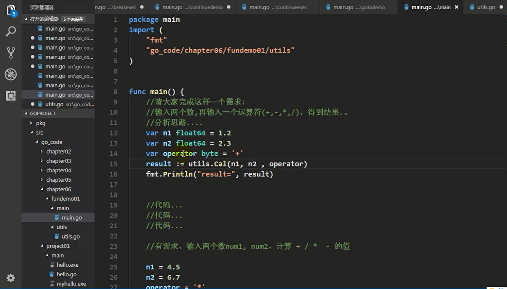Screen dimensions: 507x289
Task: Expand the chapter03 folder
Action: (x=42, y=161)
